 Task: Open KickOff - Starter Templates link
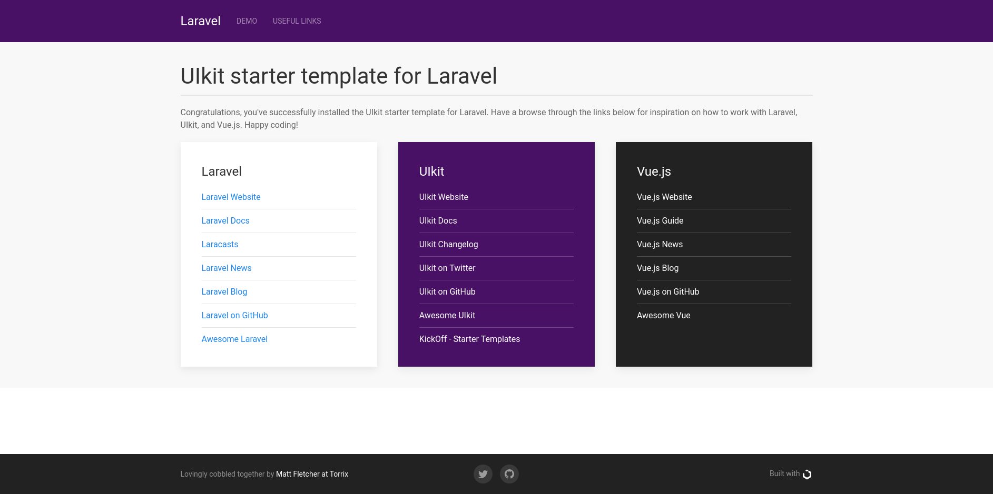(469, 339)
